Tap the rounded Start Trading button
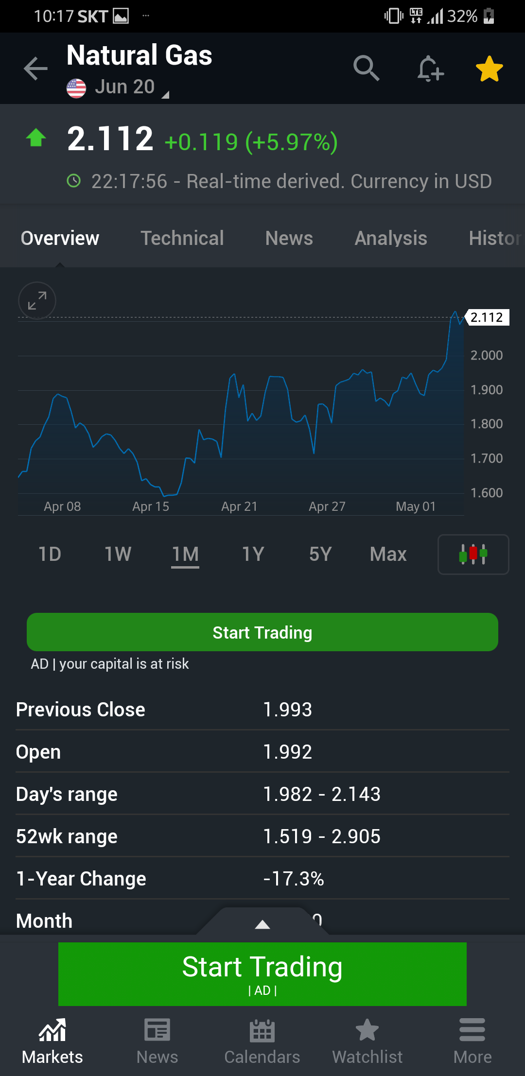 pos(262,632)
